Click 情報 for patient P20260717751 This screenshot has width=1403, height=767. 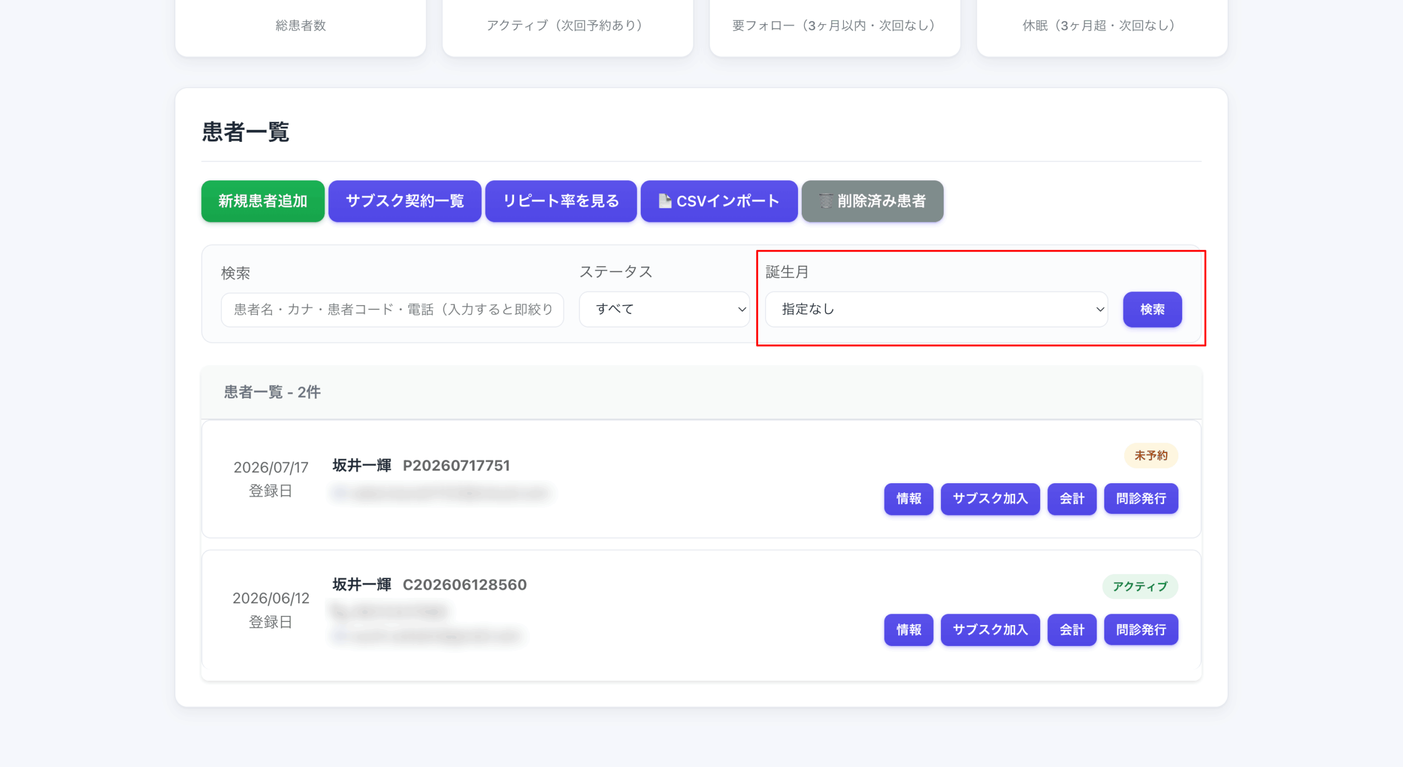point(908,499)
